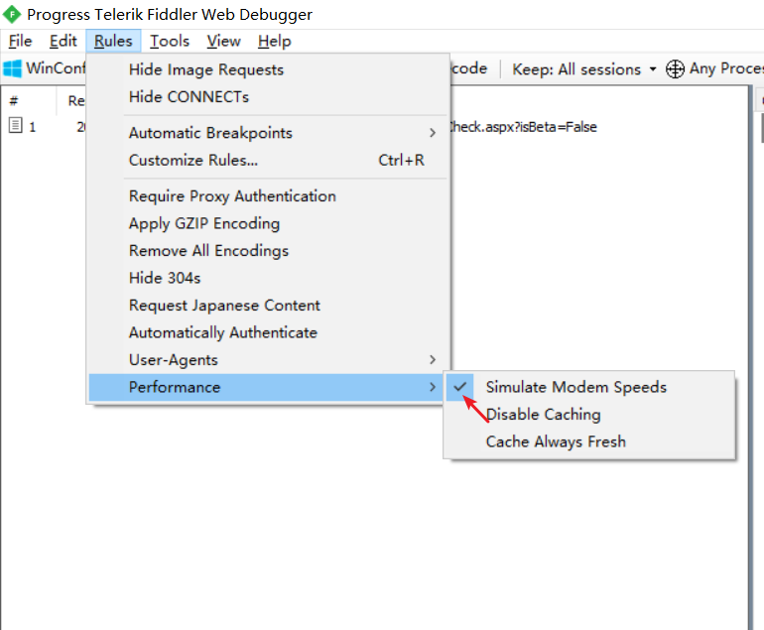The image size is (764, 630).
Task: Open the Tools menu
Action: (169, 41)
